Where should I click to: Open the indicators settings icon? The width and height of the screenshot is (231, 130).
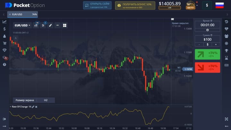[x=43, y=25]
